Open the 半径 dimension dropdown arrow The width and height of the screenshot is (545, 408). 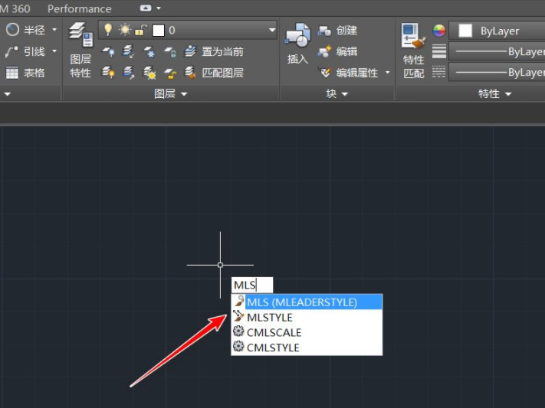click(54, 30)
